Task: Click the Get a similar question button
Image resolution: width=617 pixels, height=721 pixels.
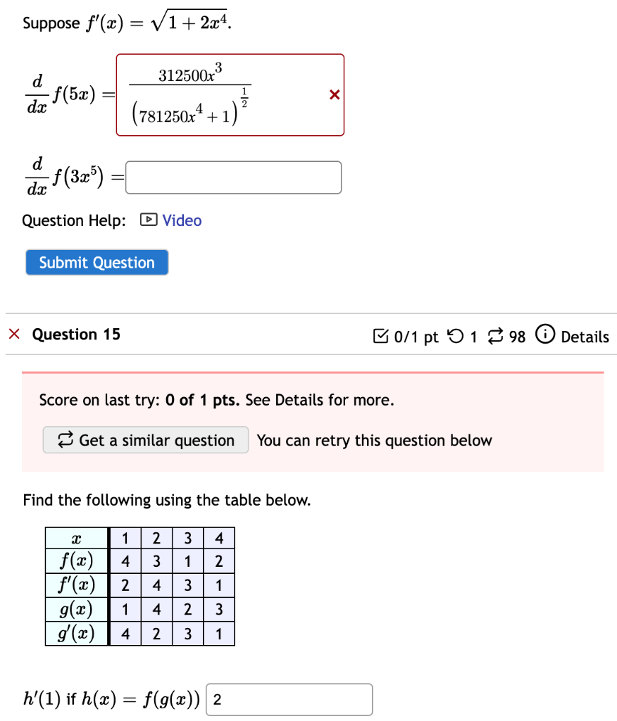Action: coord(145,440)
